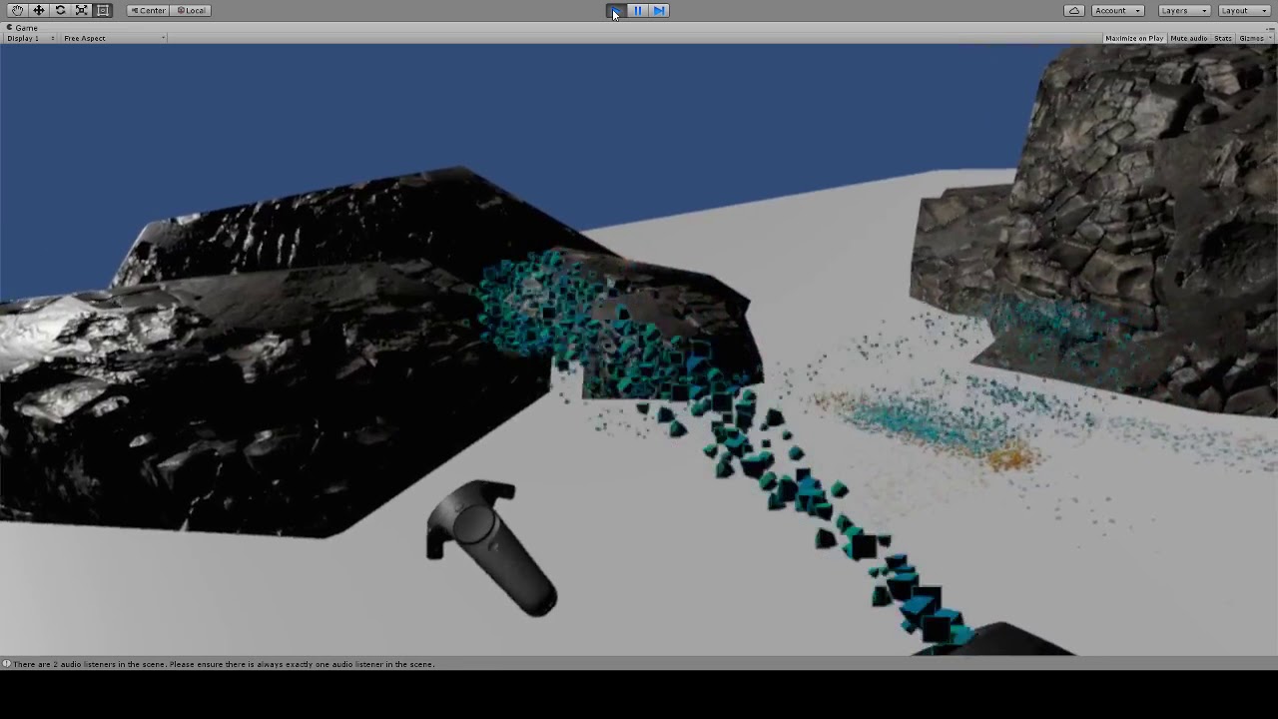Select the Rotate tool

click(x=60, y=10)
